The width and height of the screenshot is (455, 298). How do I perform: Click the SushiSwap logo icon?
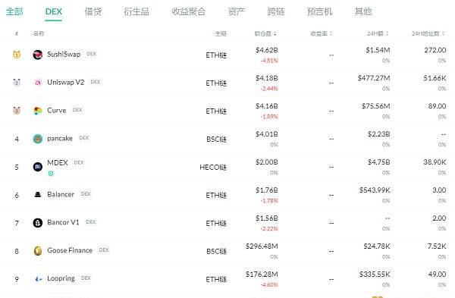click(38, 55)
